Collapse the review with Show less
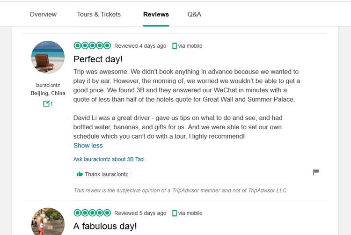Image resolution: width=351 pixels, height=235 pixels. 88,146
